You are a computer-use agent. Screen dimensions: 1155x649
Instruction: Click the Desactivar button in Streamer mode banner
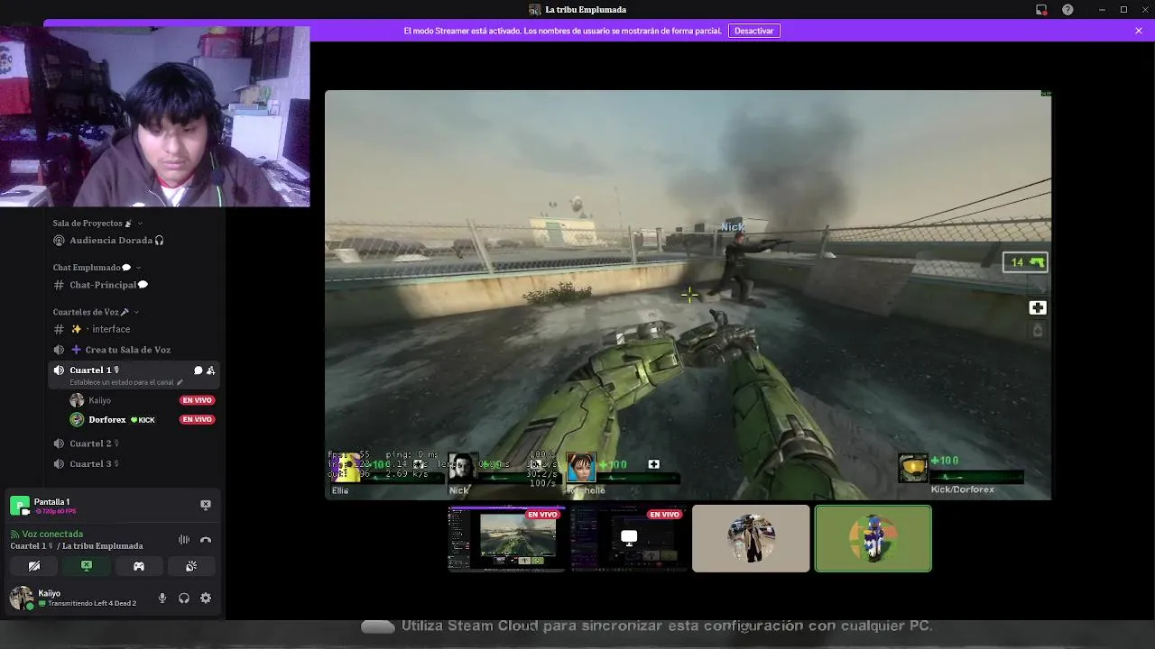[x=753, y=31]
